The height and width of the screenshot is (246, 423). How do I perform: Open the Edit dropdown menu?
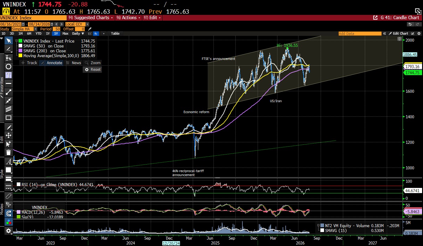pyautogui.click(x=152, y=18)
